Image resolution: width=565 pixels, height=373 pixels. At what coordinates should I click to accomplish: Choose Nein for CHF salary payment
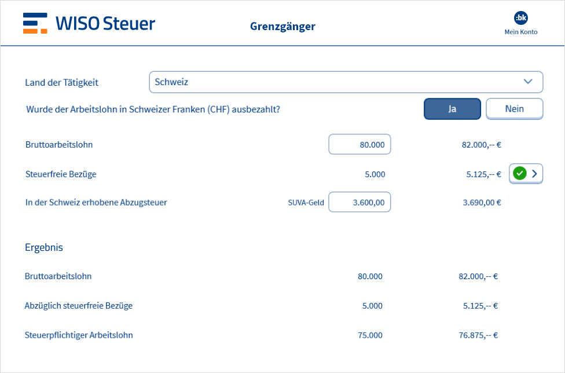(514, 109)
